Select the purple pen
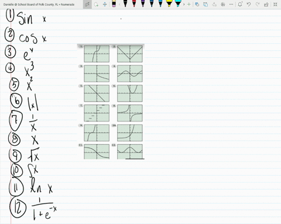This screenshot has width=281, height=224. tap(143, 3)
